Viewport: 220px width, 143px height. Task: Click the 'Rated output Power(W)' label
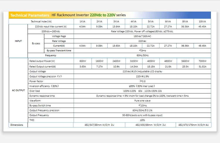coord(42,61)
